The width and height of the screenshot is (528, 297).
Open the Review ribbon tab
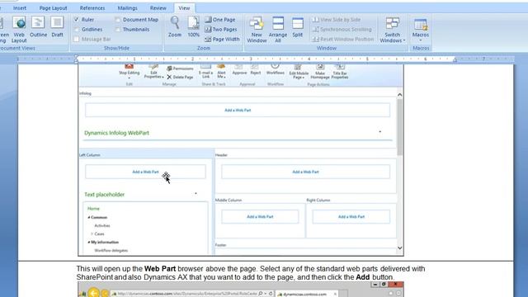pyautogui.click(x=158, y=7)
